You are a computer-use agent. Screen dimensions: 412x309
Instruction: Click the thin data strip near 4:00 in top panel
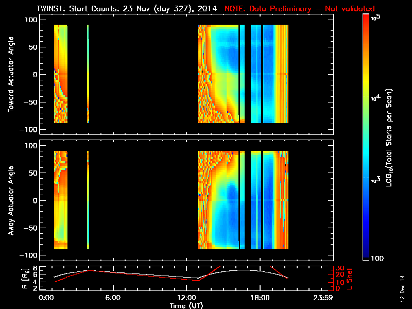[88, 74]
